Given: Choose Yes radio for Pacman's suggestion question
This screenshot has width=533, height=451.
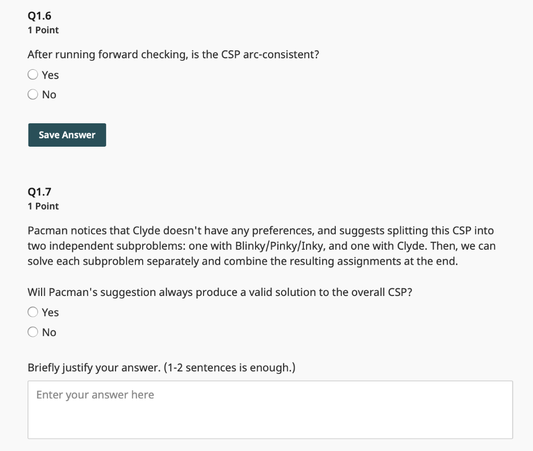Looking at the screenshot, I should pyautogui.click(x=33, y=312).
